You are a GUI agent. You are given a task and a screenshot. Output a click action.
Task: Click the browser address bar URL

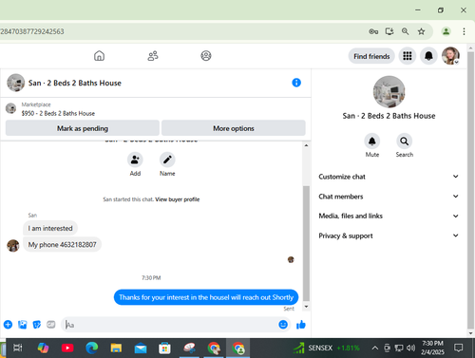[x=32, y=31]
